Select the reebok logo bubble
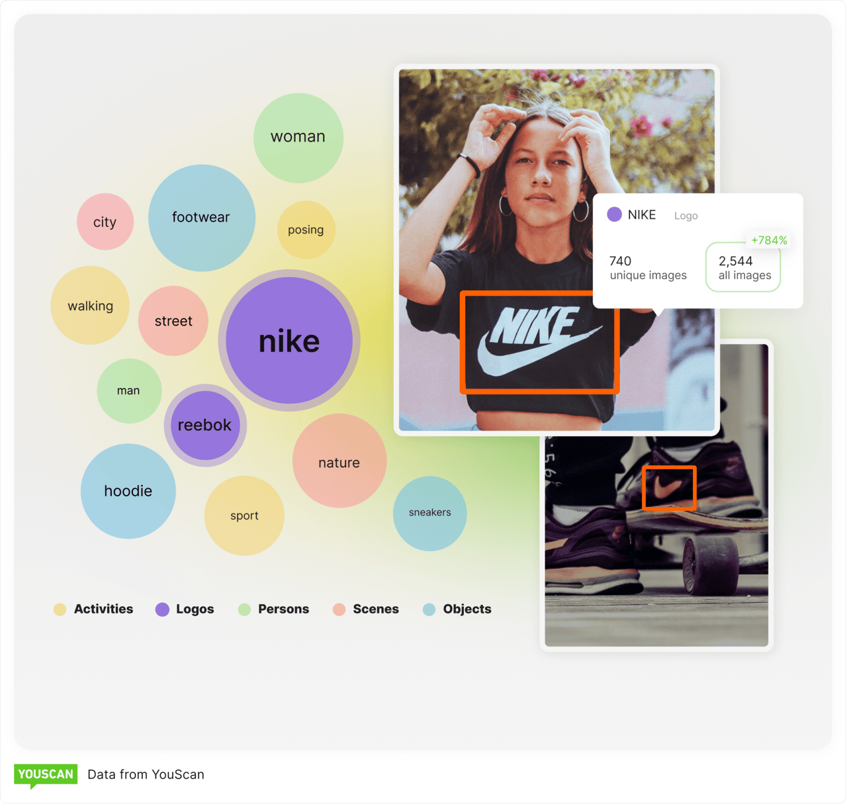 click(205, 425)
